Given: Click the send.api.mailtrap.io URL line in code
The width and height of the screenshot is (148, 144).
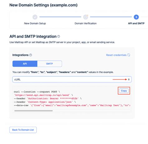Looking at the screenshot, I should [x=43, y=95].
